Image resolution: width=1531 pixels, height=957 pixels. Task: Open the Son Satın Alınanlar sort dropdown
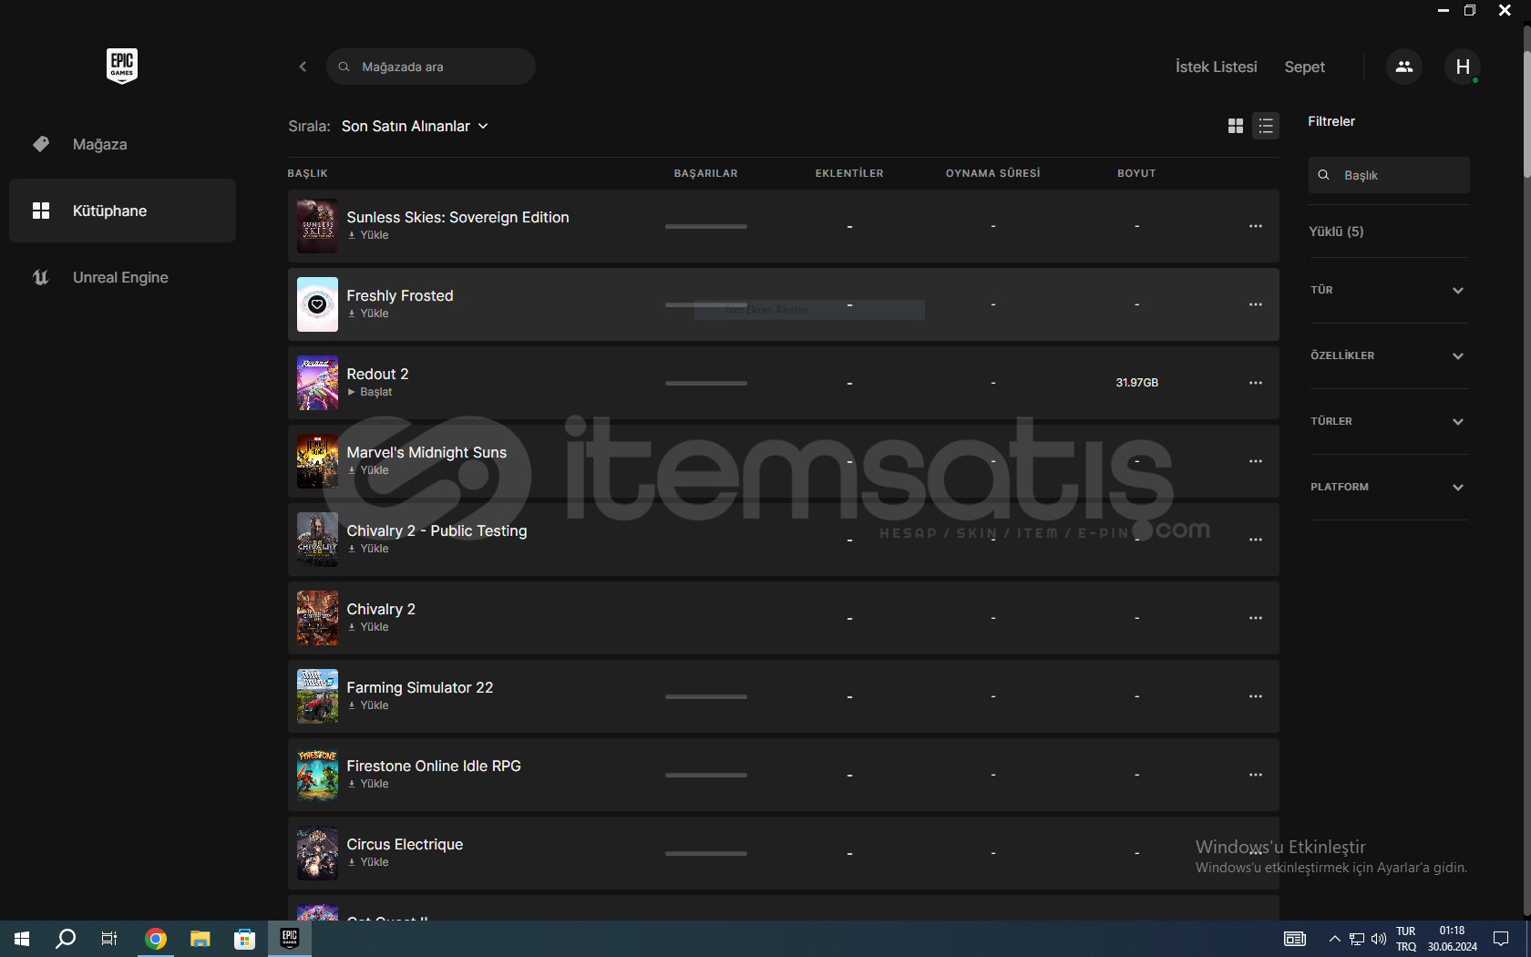pos(415,126)
